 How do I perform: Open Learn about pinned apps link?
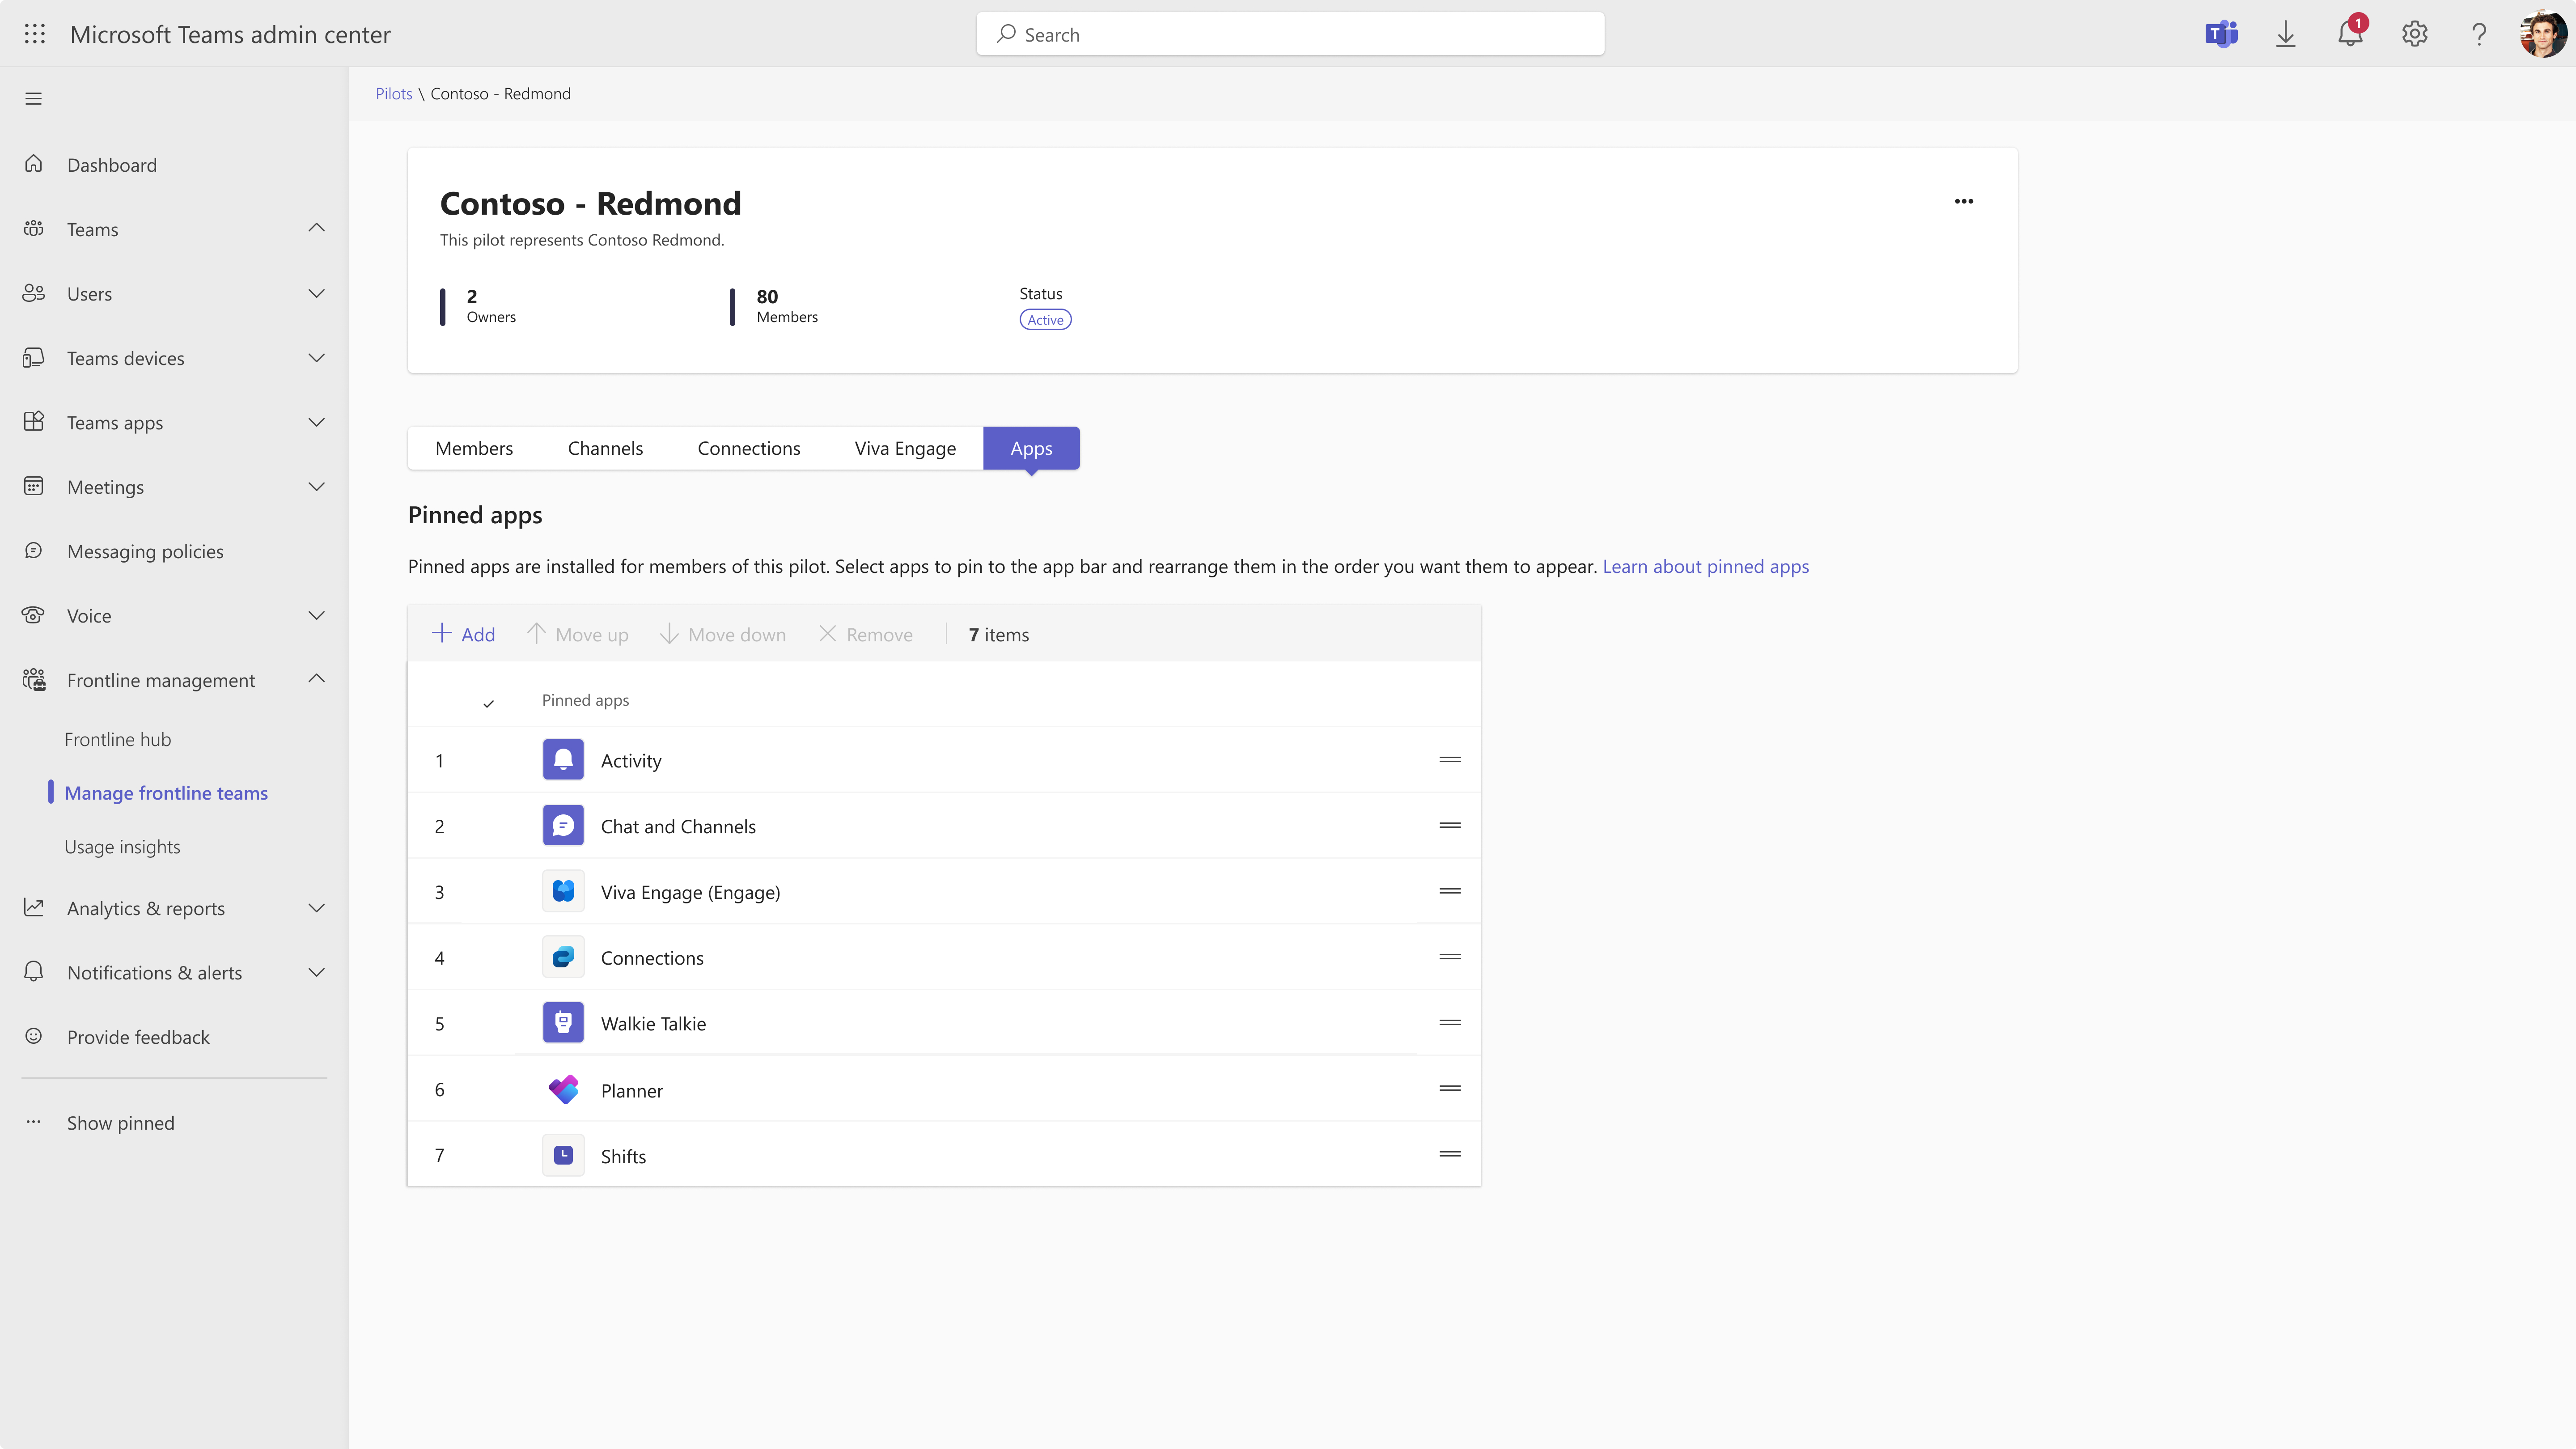(x=1705, y=566)
